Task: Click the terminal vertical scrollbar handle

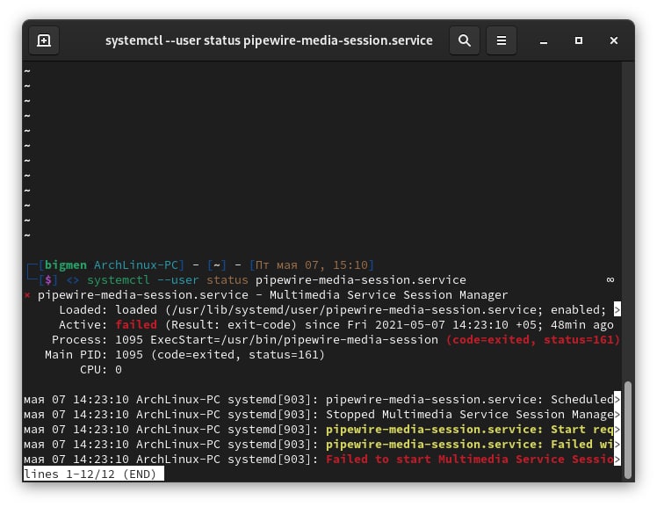Action: [627, 430]
